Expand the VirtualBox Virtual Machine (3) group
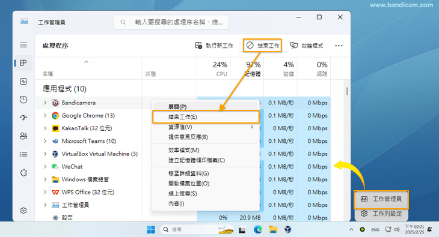This screenshot has height=237, width=439. coord(45,154)
